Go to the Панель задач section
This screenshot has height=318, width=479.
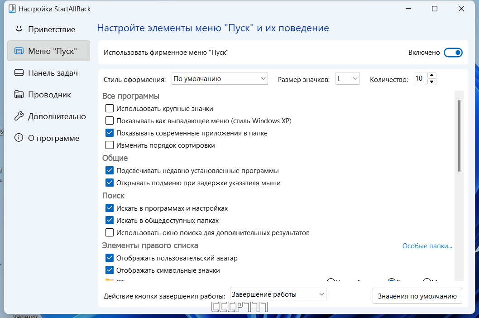(49, 73)
